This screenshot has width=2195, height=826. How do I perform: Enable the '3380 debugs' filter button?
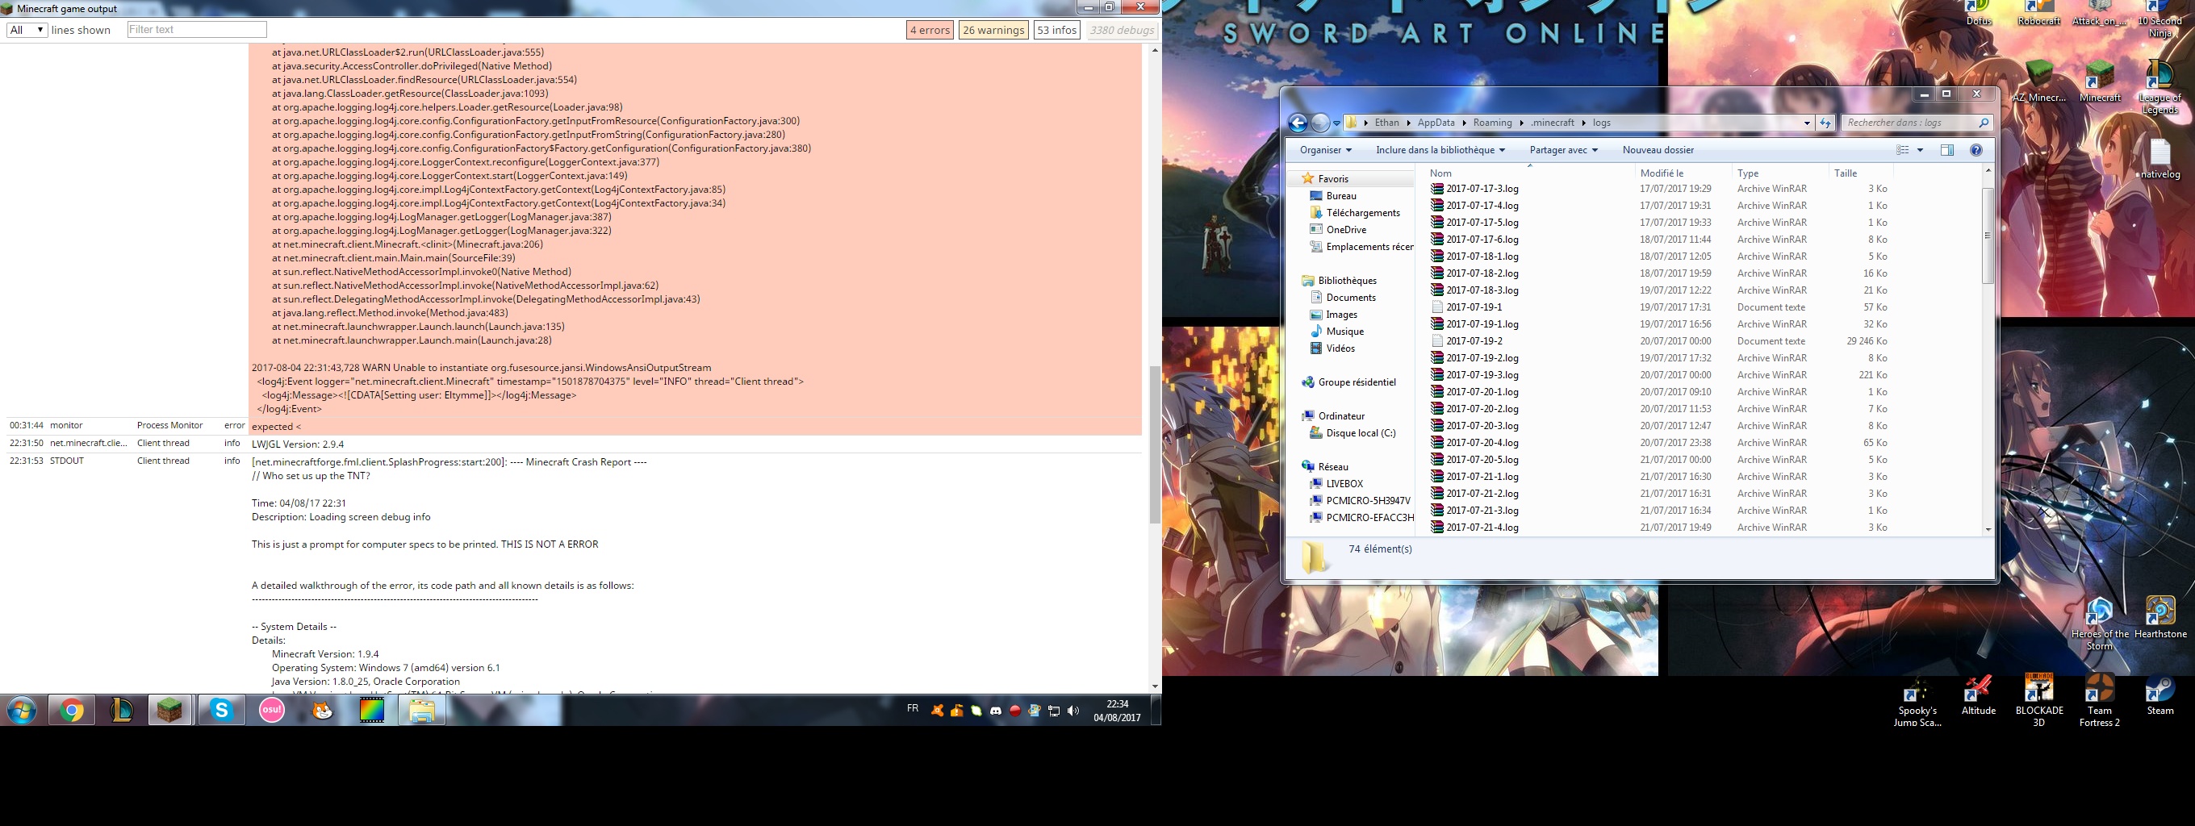pyautogui.click(x=1122, y=30)
